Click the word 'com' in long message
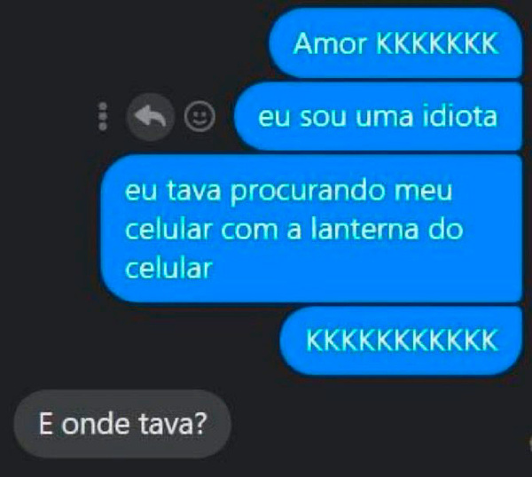The height and width of the screenshot is (477, 532). pyautogui.click(x=249, y=230)
